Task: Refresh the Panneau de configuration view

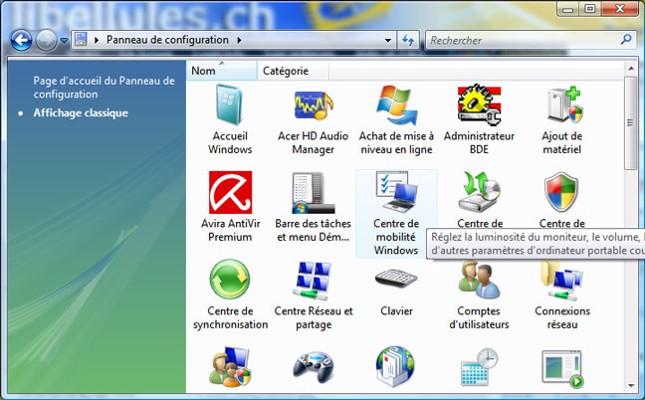Action: [x=408, y=40]
